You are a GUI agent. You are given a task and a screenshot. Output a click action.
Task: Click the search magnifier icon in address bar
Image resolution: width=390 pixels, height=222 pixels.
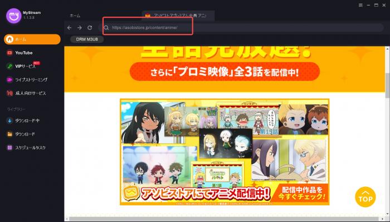106,28
